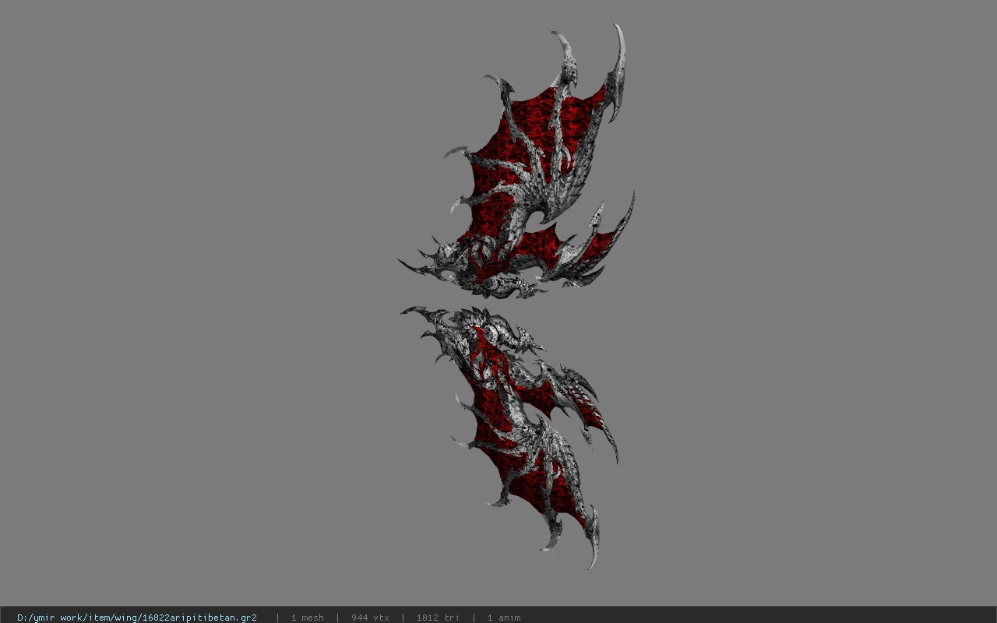Click the '1812 tri' triangle count
This screenshot has width=997, height=623.
click(x=438, y=618)
